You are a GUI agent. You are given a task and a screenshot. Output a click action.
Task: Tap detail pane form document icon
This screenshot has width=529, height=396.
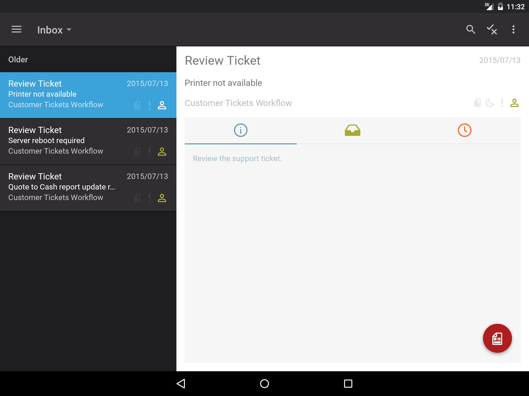coord(477,103)
